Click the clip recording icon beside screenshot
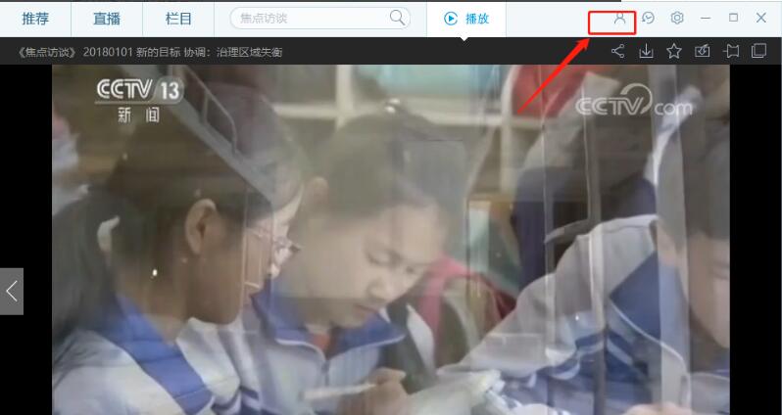The height and width of the screenshot is (415, 782). [731, 51]
